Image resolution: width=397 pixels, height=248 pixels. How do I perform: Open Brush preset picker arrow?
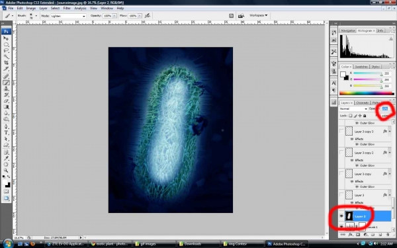(x=36, y=16)
